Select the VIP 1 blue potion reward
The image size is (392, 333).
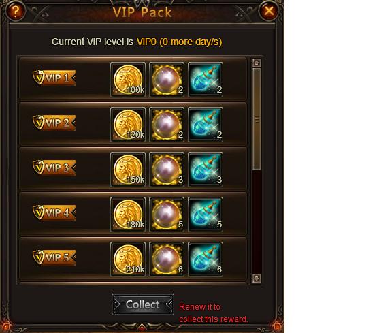point(206,80)
